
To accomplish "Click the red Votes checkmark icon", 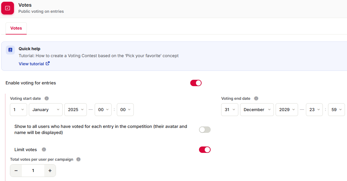I will 8,8.
